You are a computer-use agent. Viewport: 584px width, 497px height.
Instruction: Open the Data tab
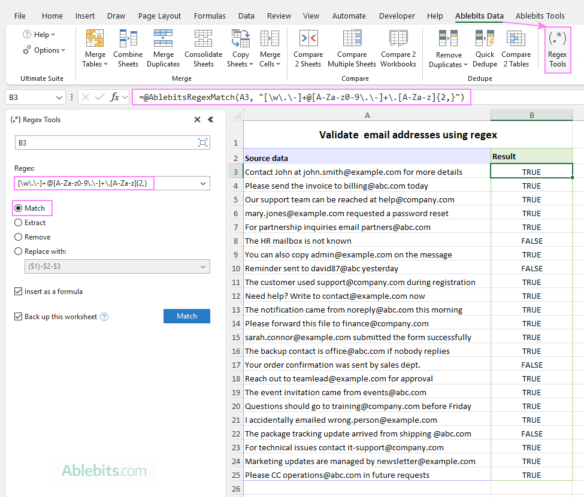click(x=246, y=16)
